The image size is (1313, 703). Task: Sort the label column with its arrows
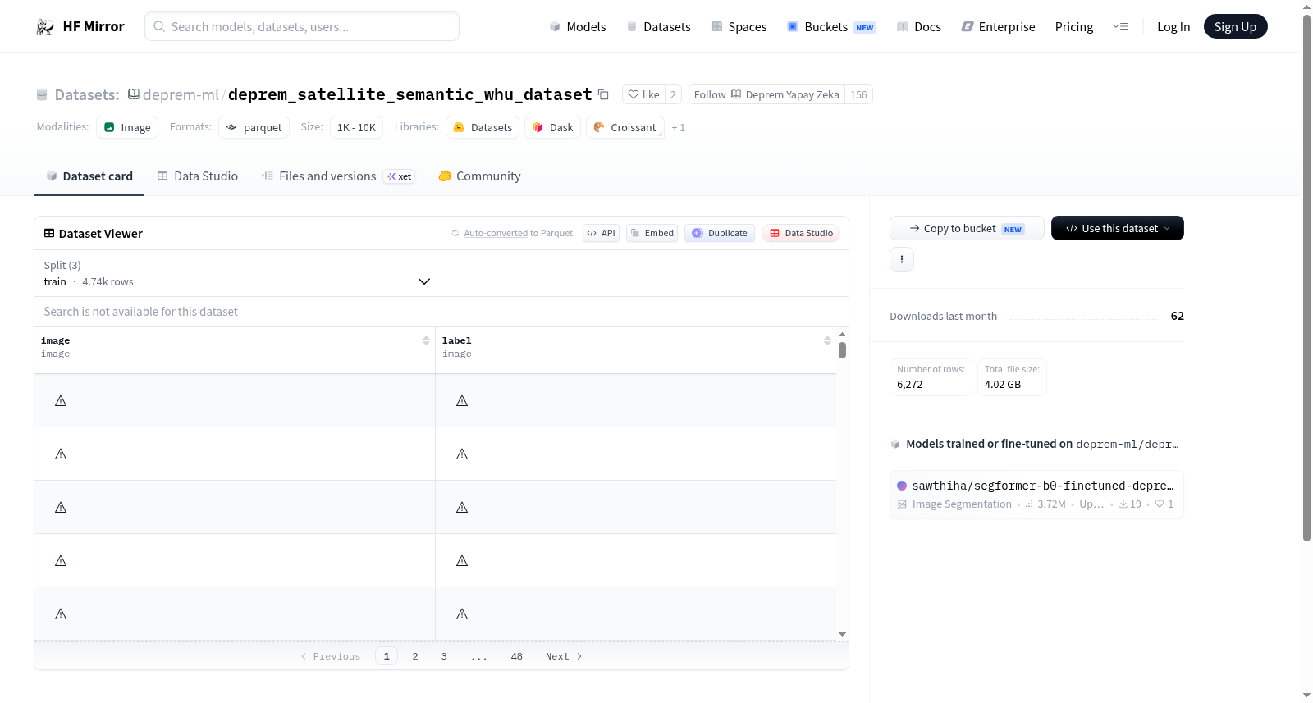point(827,340)
